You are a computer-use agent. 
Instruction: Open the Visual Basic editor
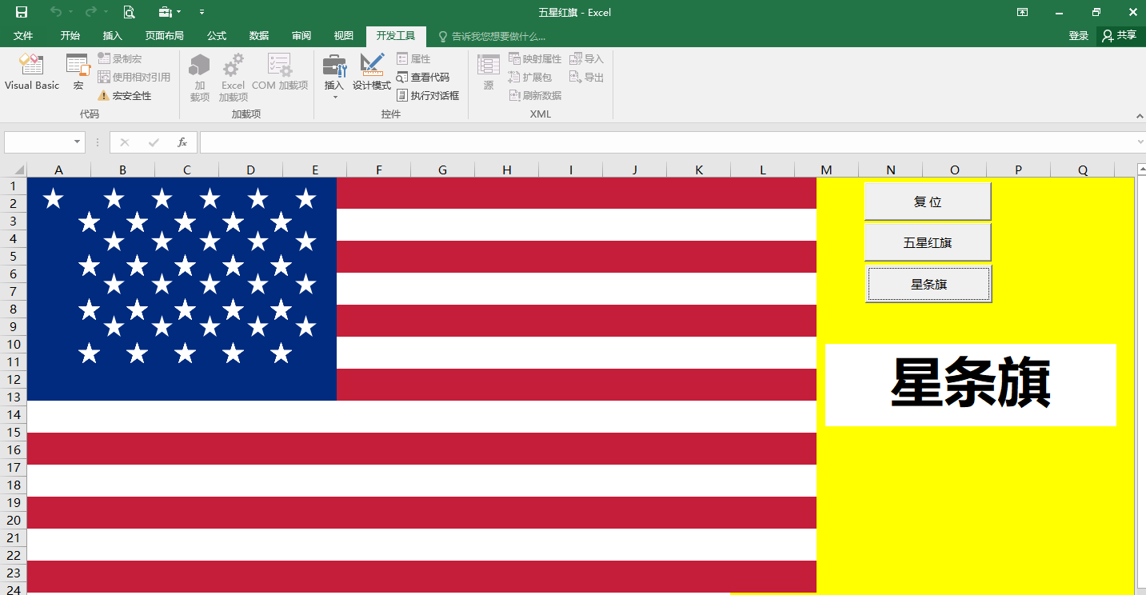[x=32, y=72]
